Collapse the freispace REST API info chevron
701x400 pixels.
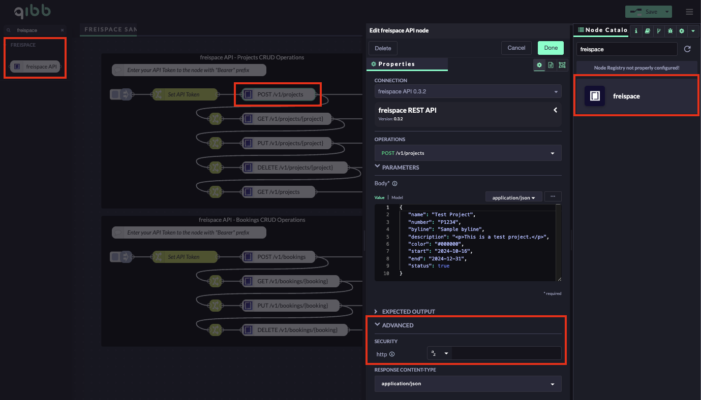(x=555, y=110)
